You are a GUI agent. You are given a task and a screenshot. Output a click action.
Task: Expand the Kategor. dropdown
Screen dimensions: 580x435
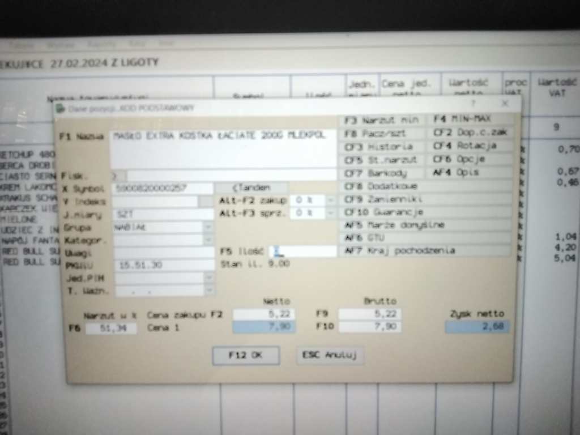tap(209, 240)
